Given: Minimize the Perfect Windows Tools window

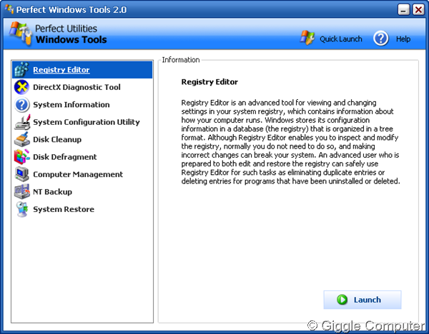Looking at the screenshot, I should [x=403, y=10].
